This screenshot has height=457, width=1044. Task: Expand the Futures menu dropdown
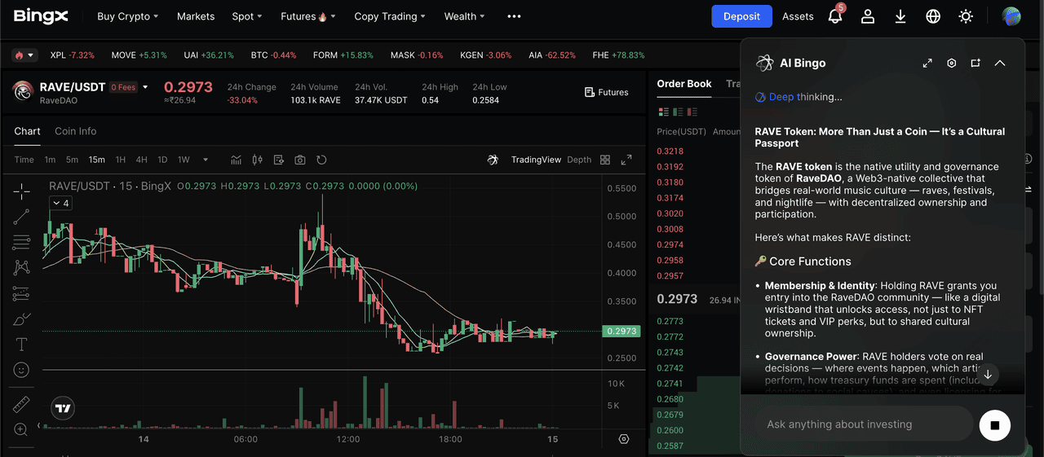point(303,16)
